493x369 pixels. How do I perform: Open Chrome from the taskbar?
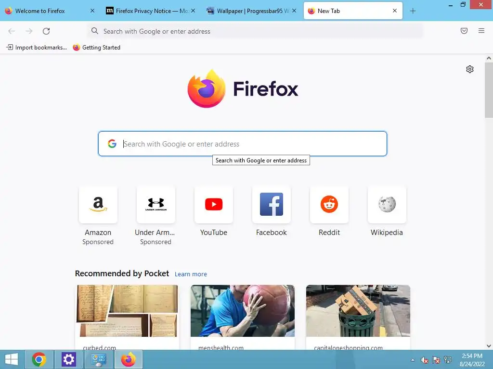click(39, 359)
